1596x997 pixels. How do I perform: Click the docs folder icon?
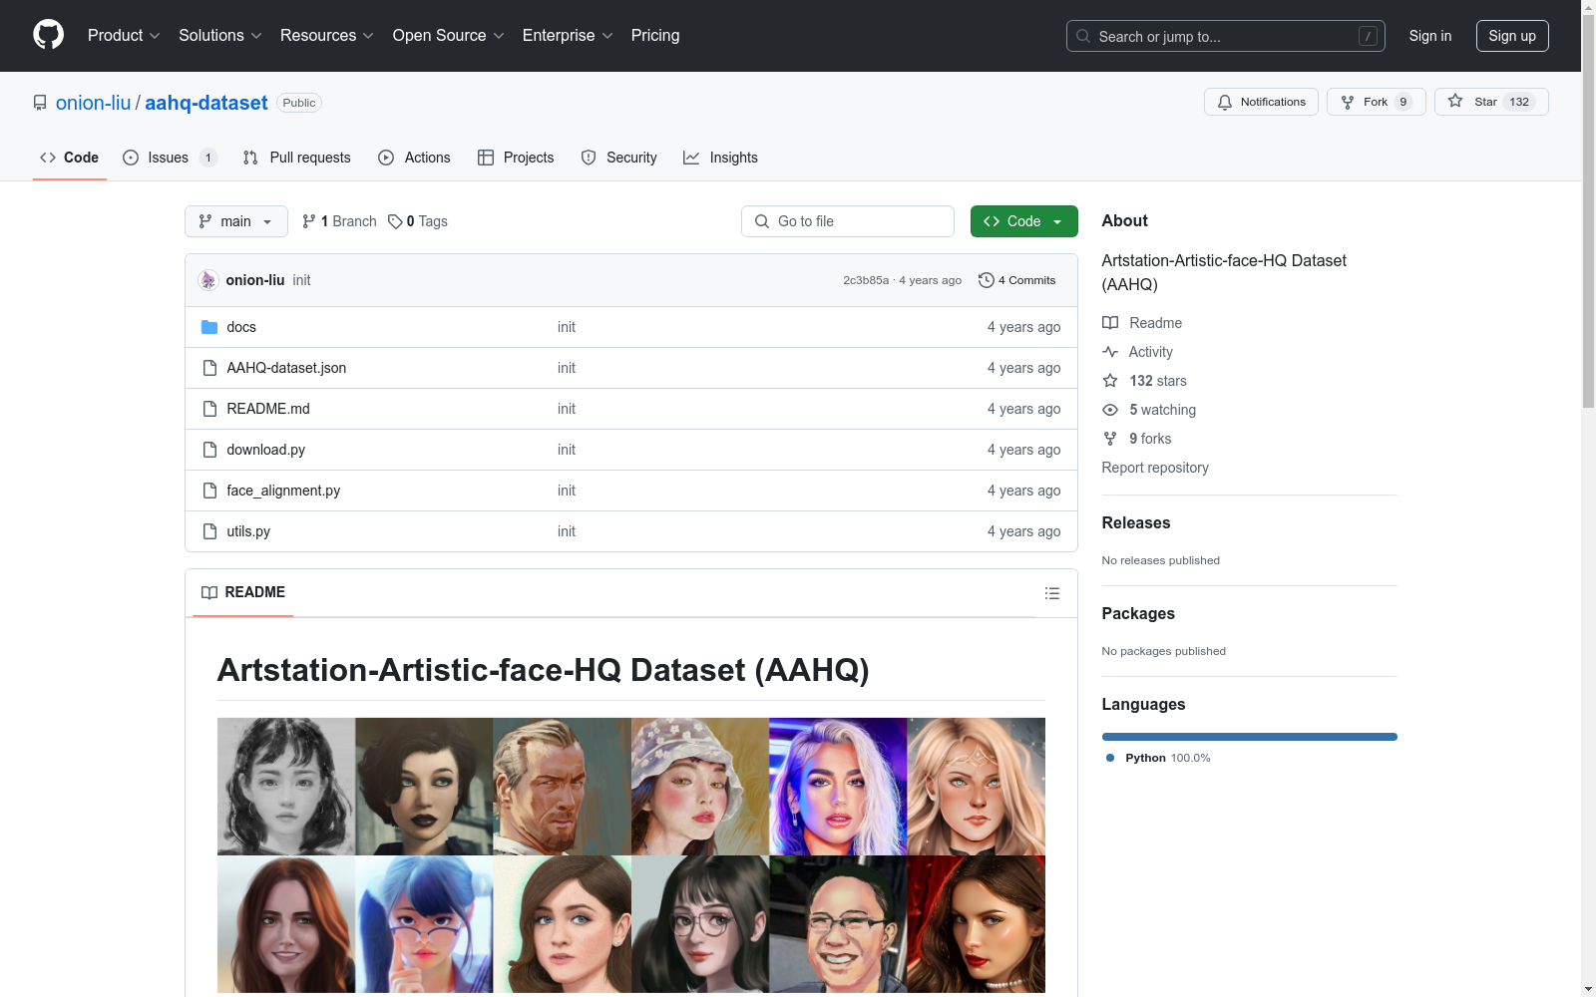click(209, 327)
